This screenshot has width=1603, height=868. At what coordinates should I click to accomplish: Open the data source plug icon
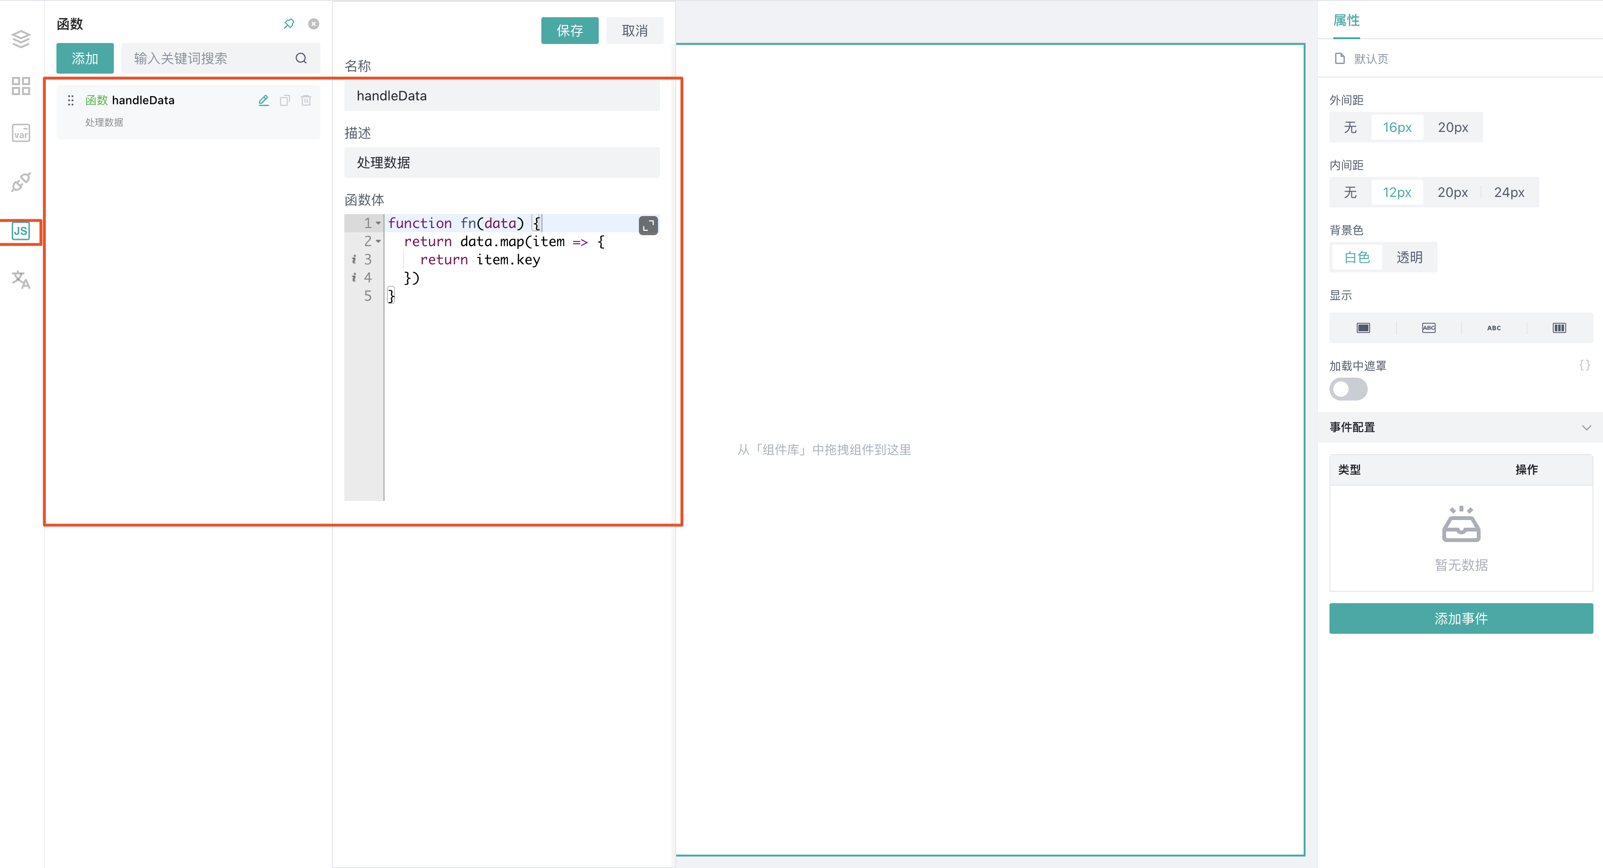pyautogui.click(x=21, y=182)
